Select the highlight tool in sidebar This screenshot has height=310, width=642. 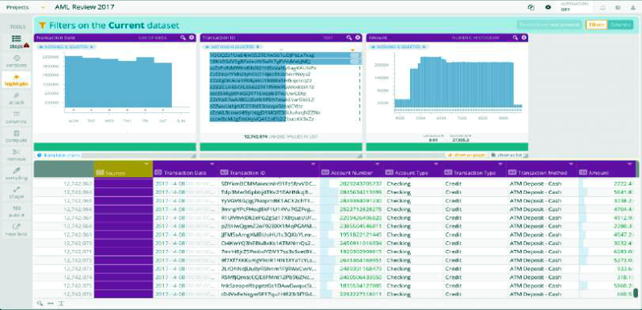click(x=16, y=80)
